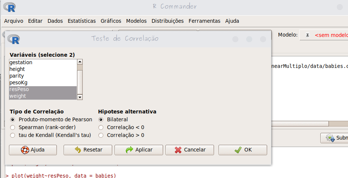348x178 pixels.
Task: Click the gear Submeter button
Action: (335, 138)
